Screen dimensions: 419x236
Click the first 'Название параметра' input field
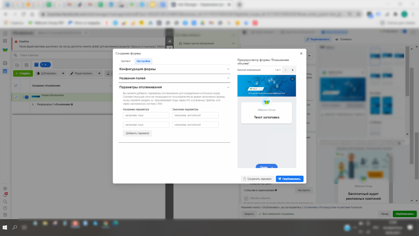pos(146,115)
